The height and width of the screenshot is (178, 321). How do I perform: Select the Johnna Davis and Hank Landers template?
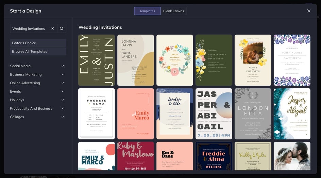(x=136, y=60)
